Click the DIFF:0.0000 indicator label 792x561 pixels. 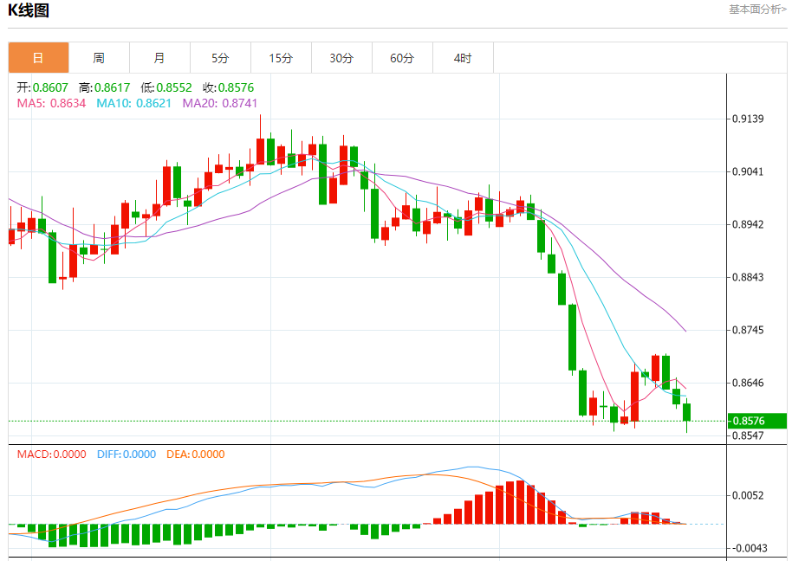127,454
